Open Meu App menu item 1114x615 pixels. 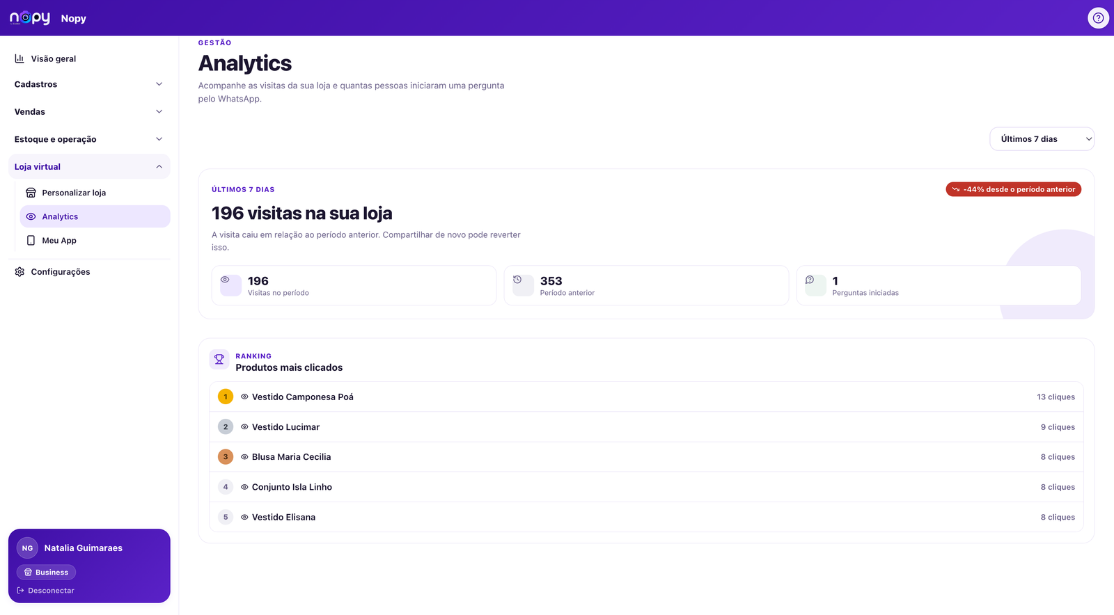95,240
